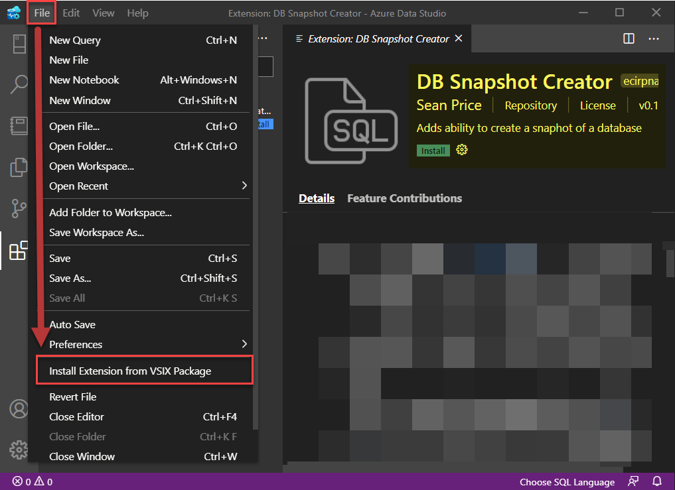This screenshot has width=675, height=490.
Task: Close the DB Snapshot Creator extension tab
Action: 459,38
